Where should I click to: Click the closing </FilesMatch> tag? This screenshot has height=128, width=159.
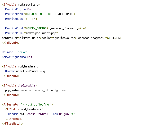tap(12, 124)
